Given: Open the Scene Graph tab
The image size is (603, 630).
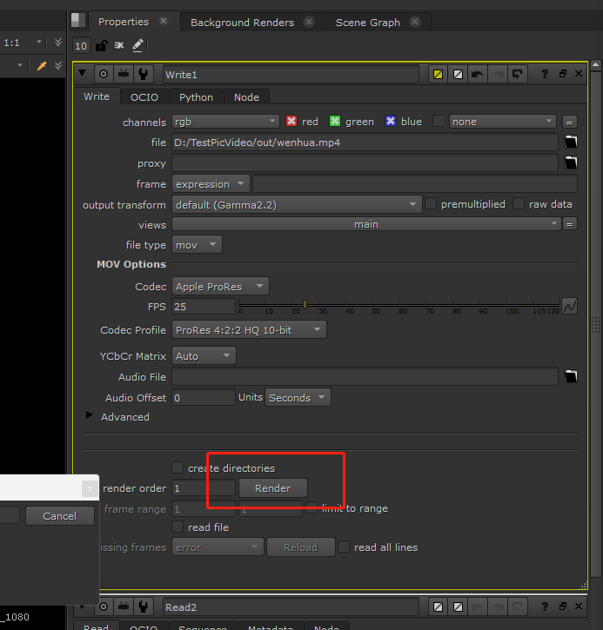Looking at the screenshot, I should click(x=368, y=22).
